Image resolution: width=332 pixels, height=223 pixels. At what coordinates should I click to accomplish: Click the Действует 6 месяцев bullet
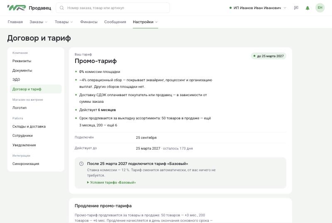(x=98, y=110)
